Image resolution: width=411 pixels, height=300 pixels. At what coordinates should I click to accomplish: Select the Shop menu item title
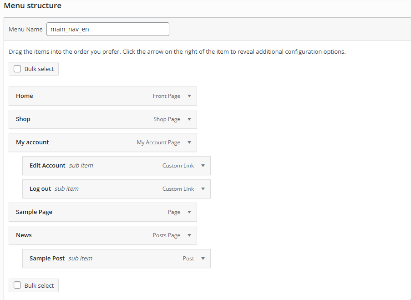pyautogui.click(x=23, y=119)
